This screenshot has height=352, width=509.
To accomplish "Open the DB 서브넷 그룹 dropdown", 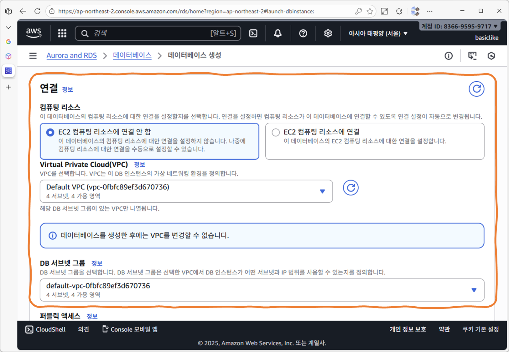I will (x=262, y=290).
